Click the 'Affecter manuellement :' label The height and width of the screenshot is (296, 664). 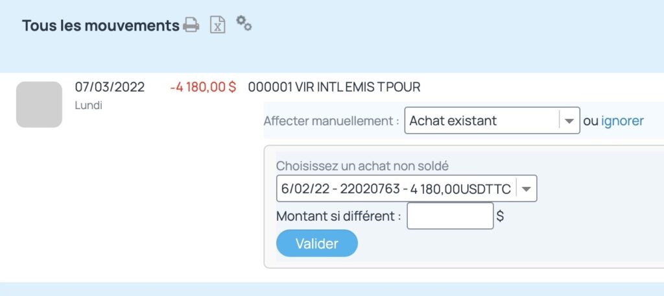331,121
